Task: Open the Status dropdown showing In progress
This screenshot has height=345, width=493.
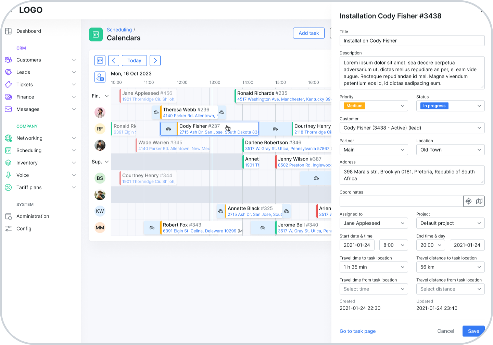Action: tap(450, 106)
